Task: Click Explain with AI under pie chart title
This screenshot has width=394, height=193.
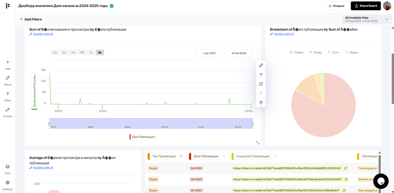Action: click(284, 34)
